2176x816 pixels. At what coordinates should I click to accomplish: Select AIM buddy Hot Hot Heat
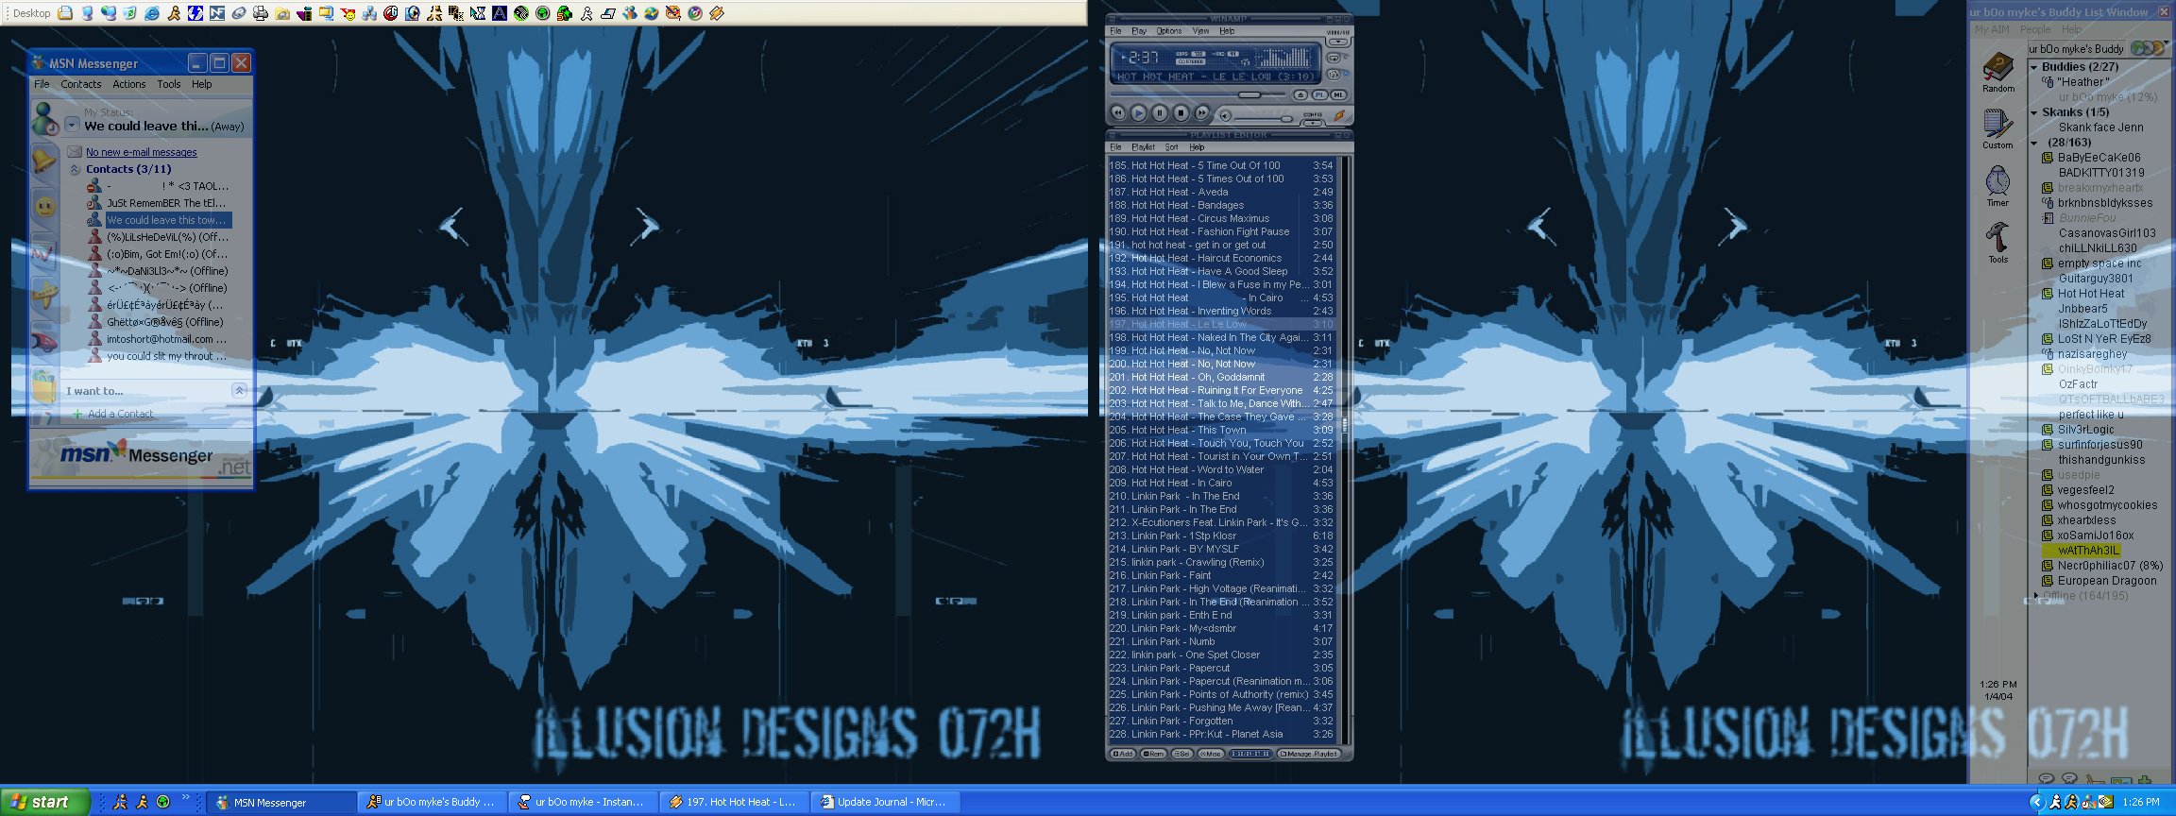tap(2091, 294)
